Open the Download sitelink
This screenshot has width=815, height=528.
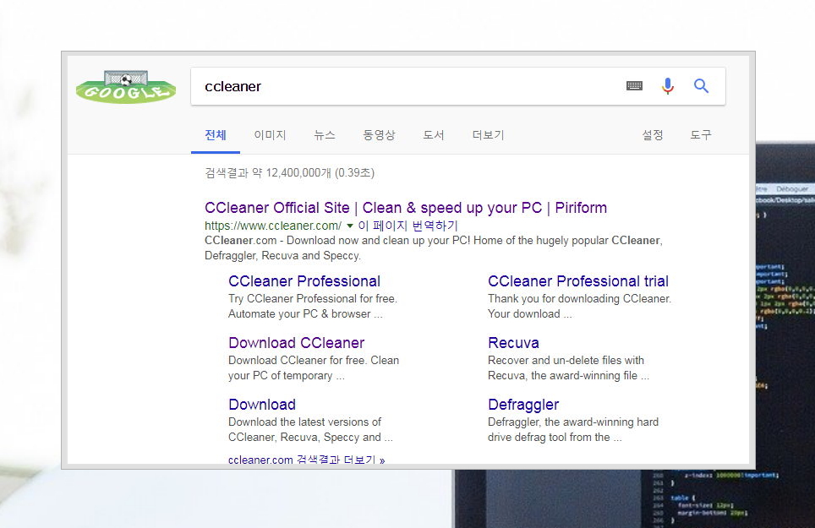[x=262, y=405]
